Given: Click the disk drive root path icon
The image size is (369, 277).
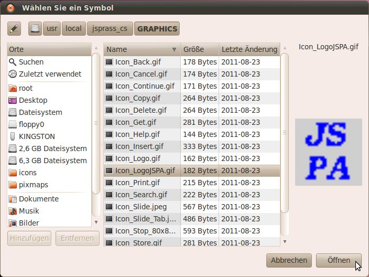Looking at the screenshot, I should click(35, 29).
